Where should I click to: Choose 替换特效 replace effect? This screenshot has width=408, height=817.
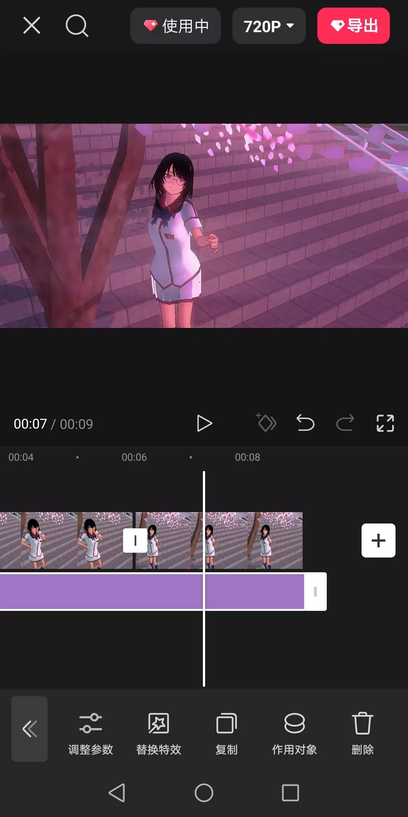pyautogui.click(x=159, y=735)
